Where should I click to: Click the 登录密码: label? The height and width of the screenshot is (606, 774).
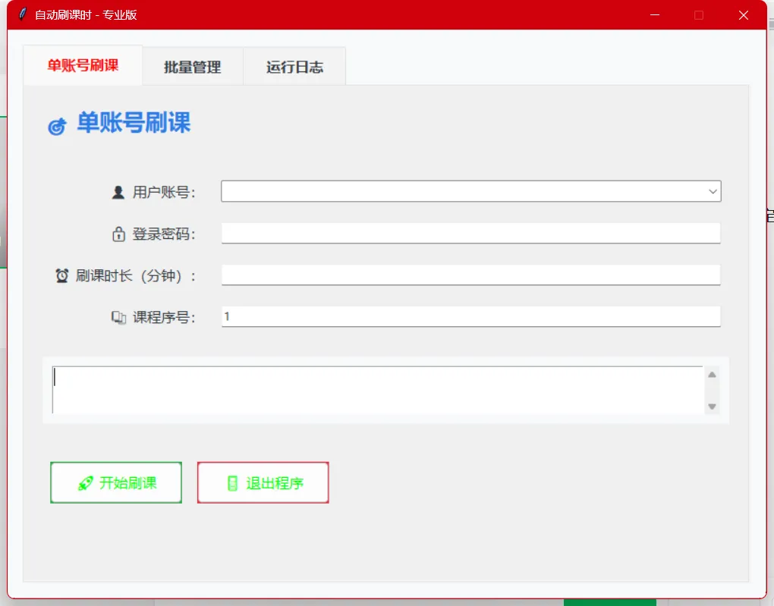point(164,234)
